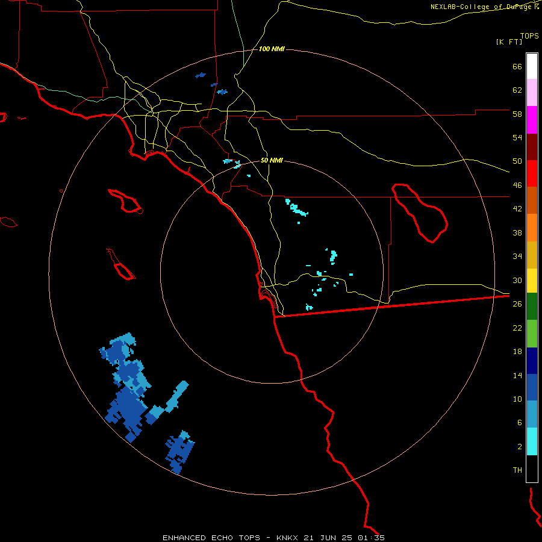The image size is (542, 542).
Task: Click the "21 JUN 25" date stamp
Action: 328,538
